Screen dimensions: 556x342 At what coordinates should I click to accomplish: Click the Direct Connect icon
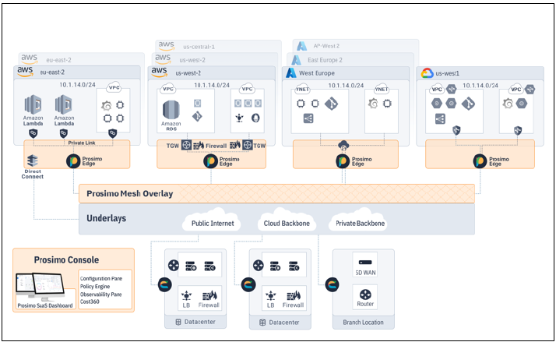(32, 161)
